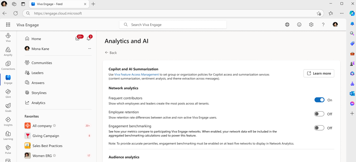Image resolution: width=356 pixels, height=162 pixels.
Task: Click the browser address bar
Action: point(173,13)
